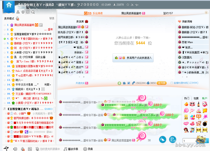Image resolution: width=210 pixels, height=151 pixels.
Task: Click the 送月票 orange button
Action: click(162, 83)
